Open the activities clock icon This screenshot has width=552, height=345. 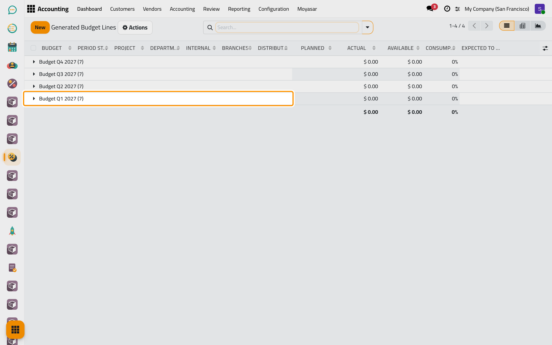click(x=447, y=9)
